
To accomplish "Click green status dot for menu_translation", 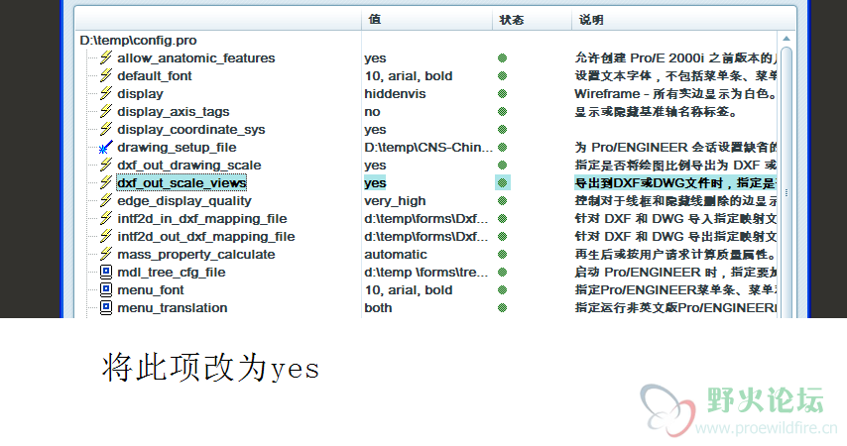I will [503, 307].
